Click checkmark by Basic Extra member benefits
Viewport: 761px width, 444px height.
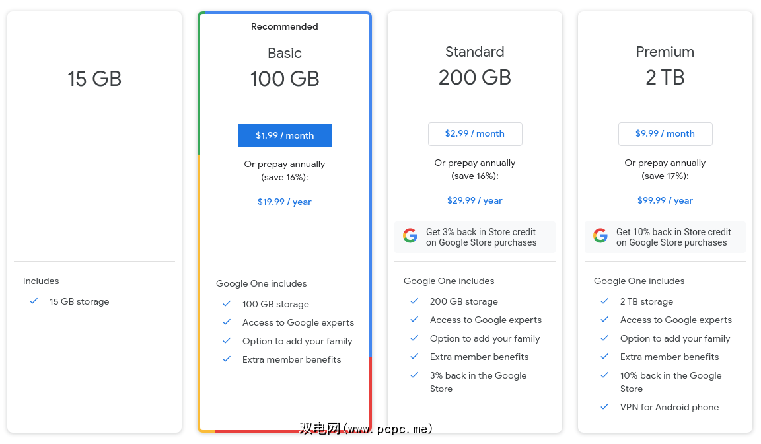click(227, 359)
